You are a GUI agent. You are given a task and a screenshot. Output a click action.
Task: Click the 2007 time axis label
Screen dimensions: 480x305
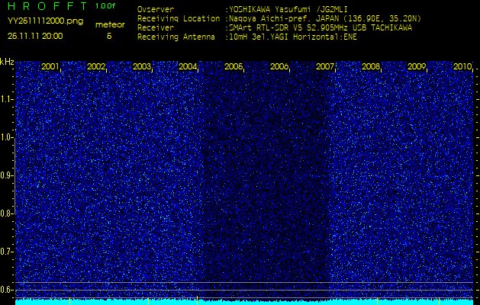(325, 66)
